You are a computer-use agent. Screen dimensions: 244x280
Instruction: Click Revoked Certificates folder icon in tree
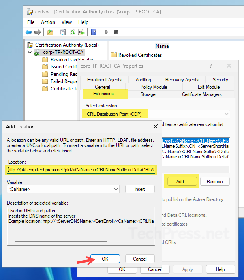(45, 60)
